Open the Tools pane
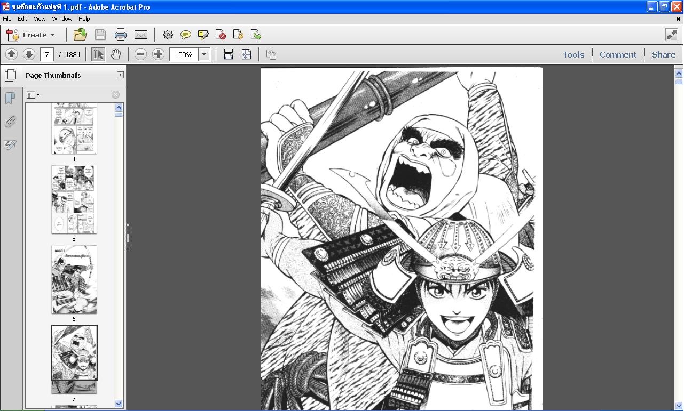The image size is (684, 411). pyautogui.click(x=573, y=54)
